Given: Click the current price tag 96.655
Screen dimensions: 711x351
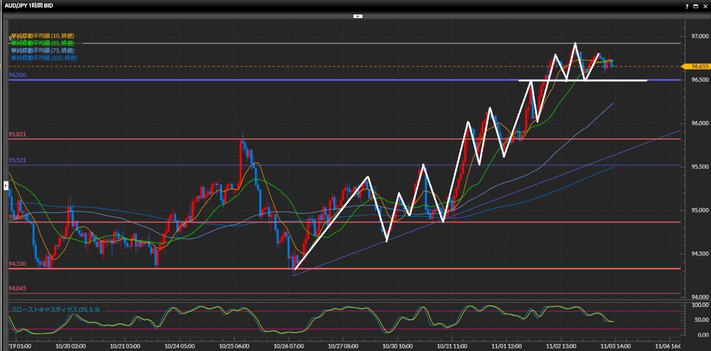Looking at the screenshot, I should [x=699, y=66].
